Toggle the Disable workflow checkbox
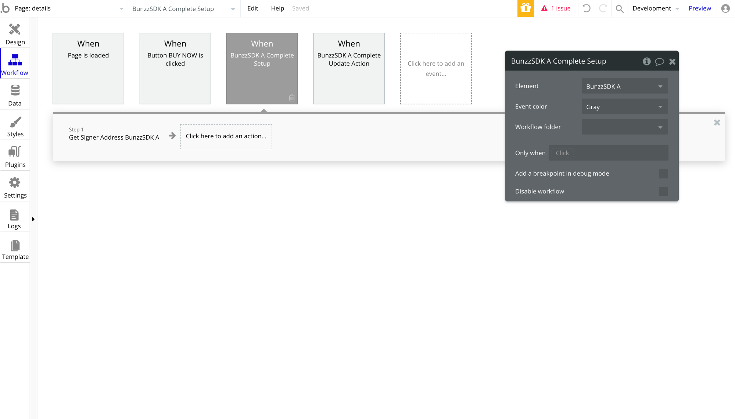The image size is (735, 419). [x=663, y=191]
